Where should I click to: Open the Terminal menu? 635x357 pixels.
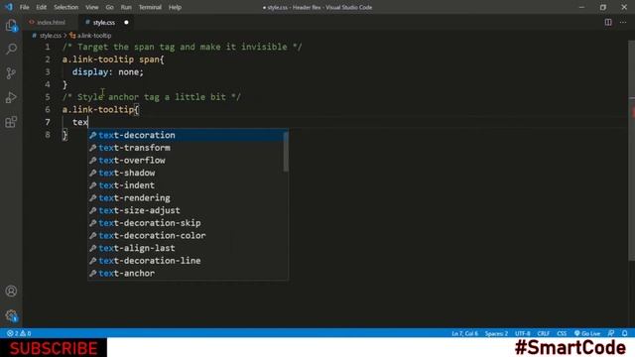coord(150,7)
